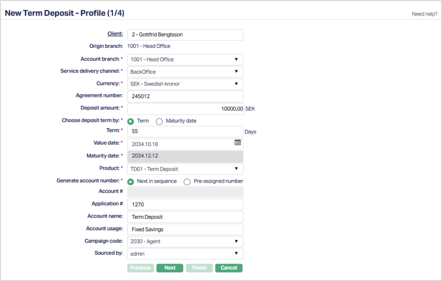442x281 pixels.
Task: Click the Client label link
Action: [x=115, y=34]
